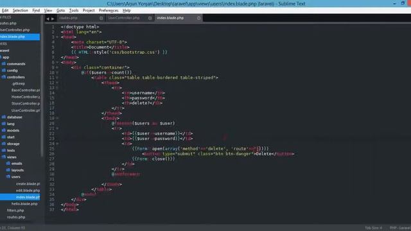
Task: Fold the table arrow on line 11
Action: [x=57, y=78]
